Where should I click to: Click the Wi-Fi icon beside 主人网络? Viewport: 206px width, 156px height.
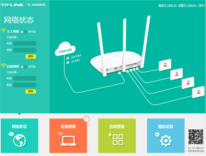click(x=3, y=31)
